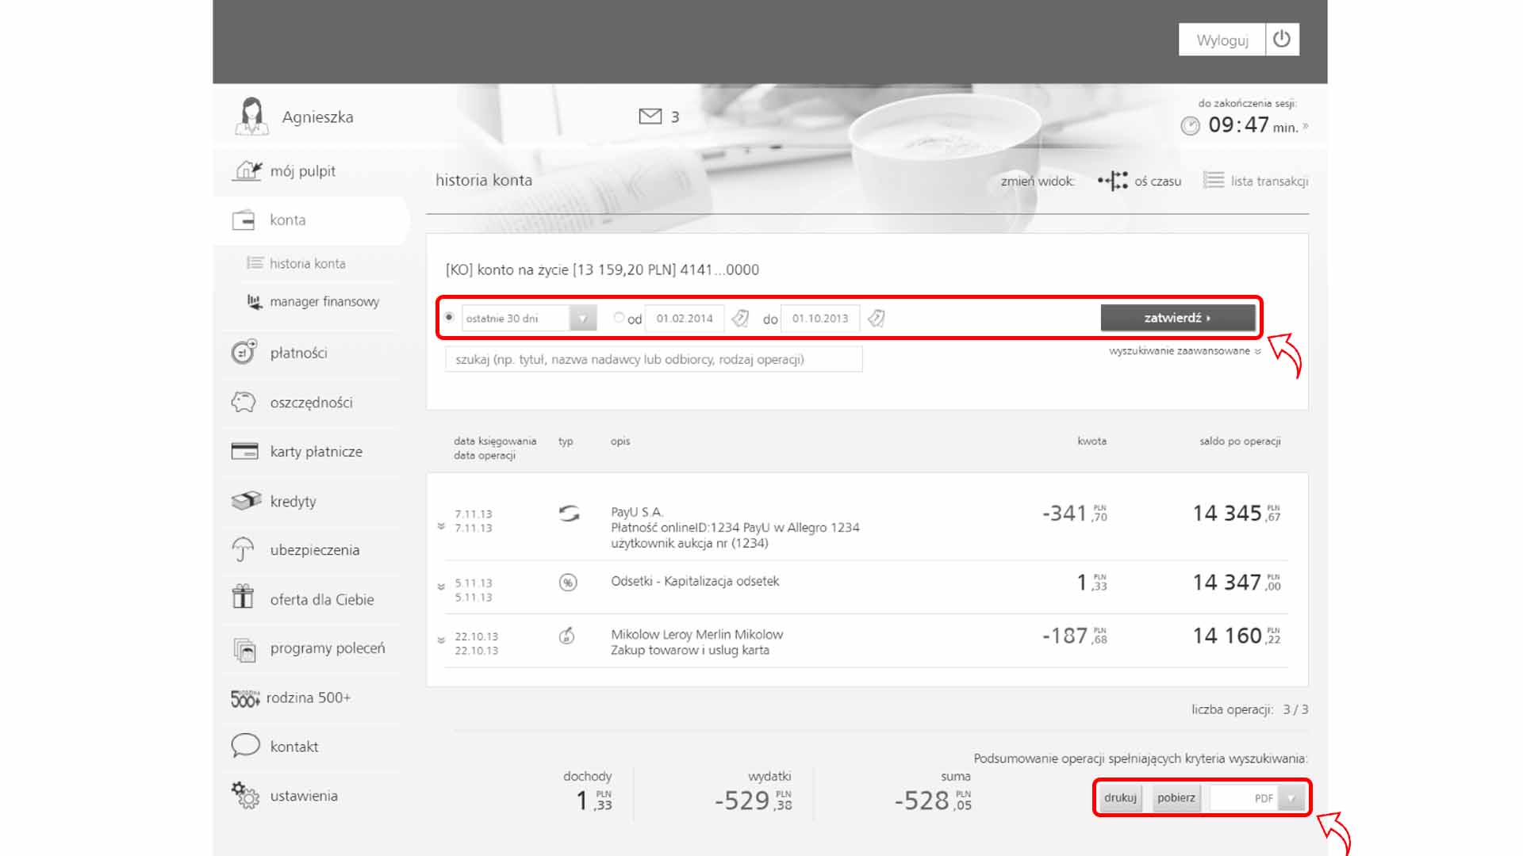Click the calendar icon after the 'do' date
This screenshot has height=856, width=1523.
coord(876,319)
